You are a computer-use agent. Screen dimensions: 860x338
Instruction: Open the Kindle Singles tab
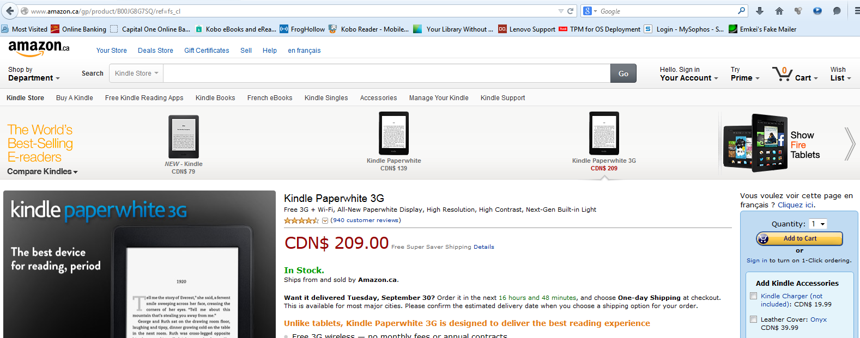pos(326,98)
